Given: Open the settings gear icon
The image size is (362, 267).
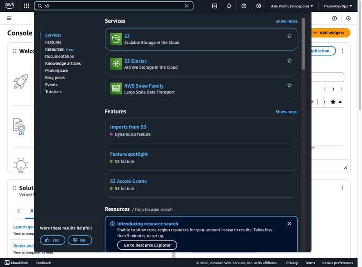Looking at the screenshot, I should tap(258, 6).
